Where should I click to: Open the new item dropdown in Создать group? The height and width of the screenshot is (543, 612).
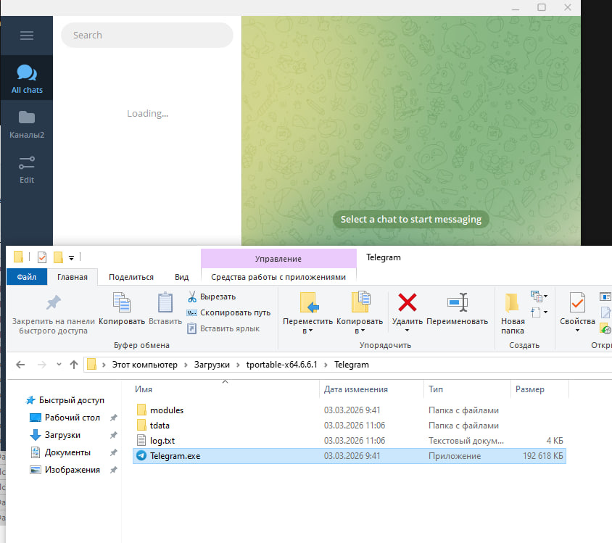[539, 297]
